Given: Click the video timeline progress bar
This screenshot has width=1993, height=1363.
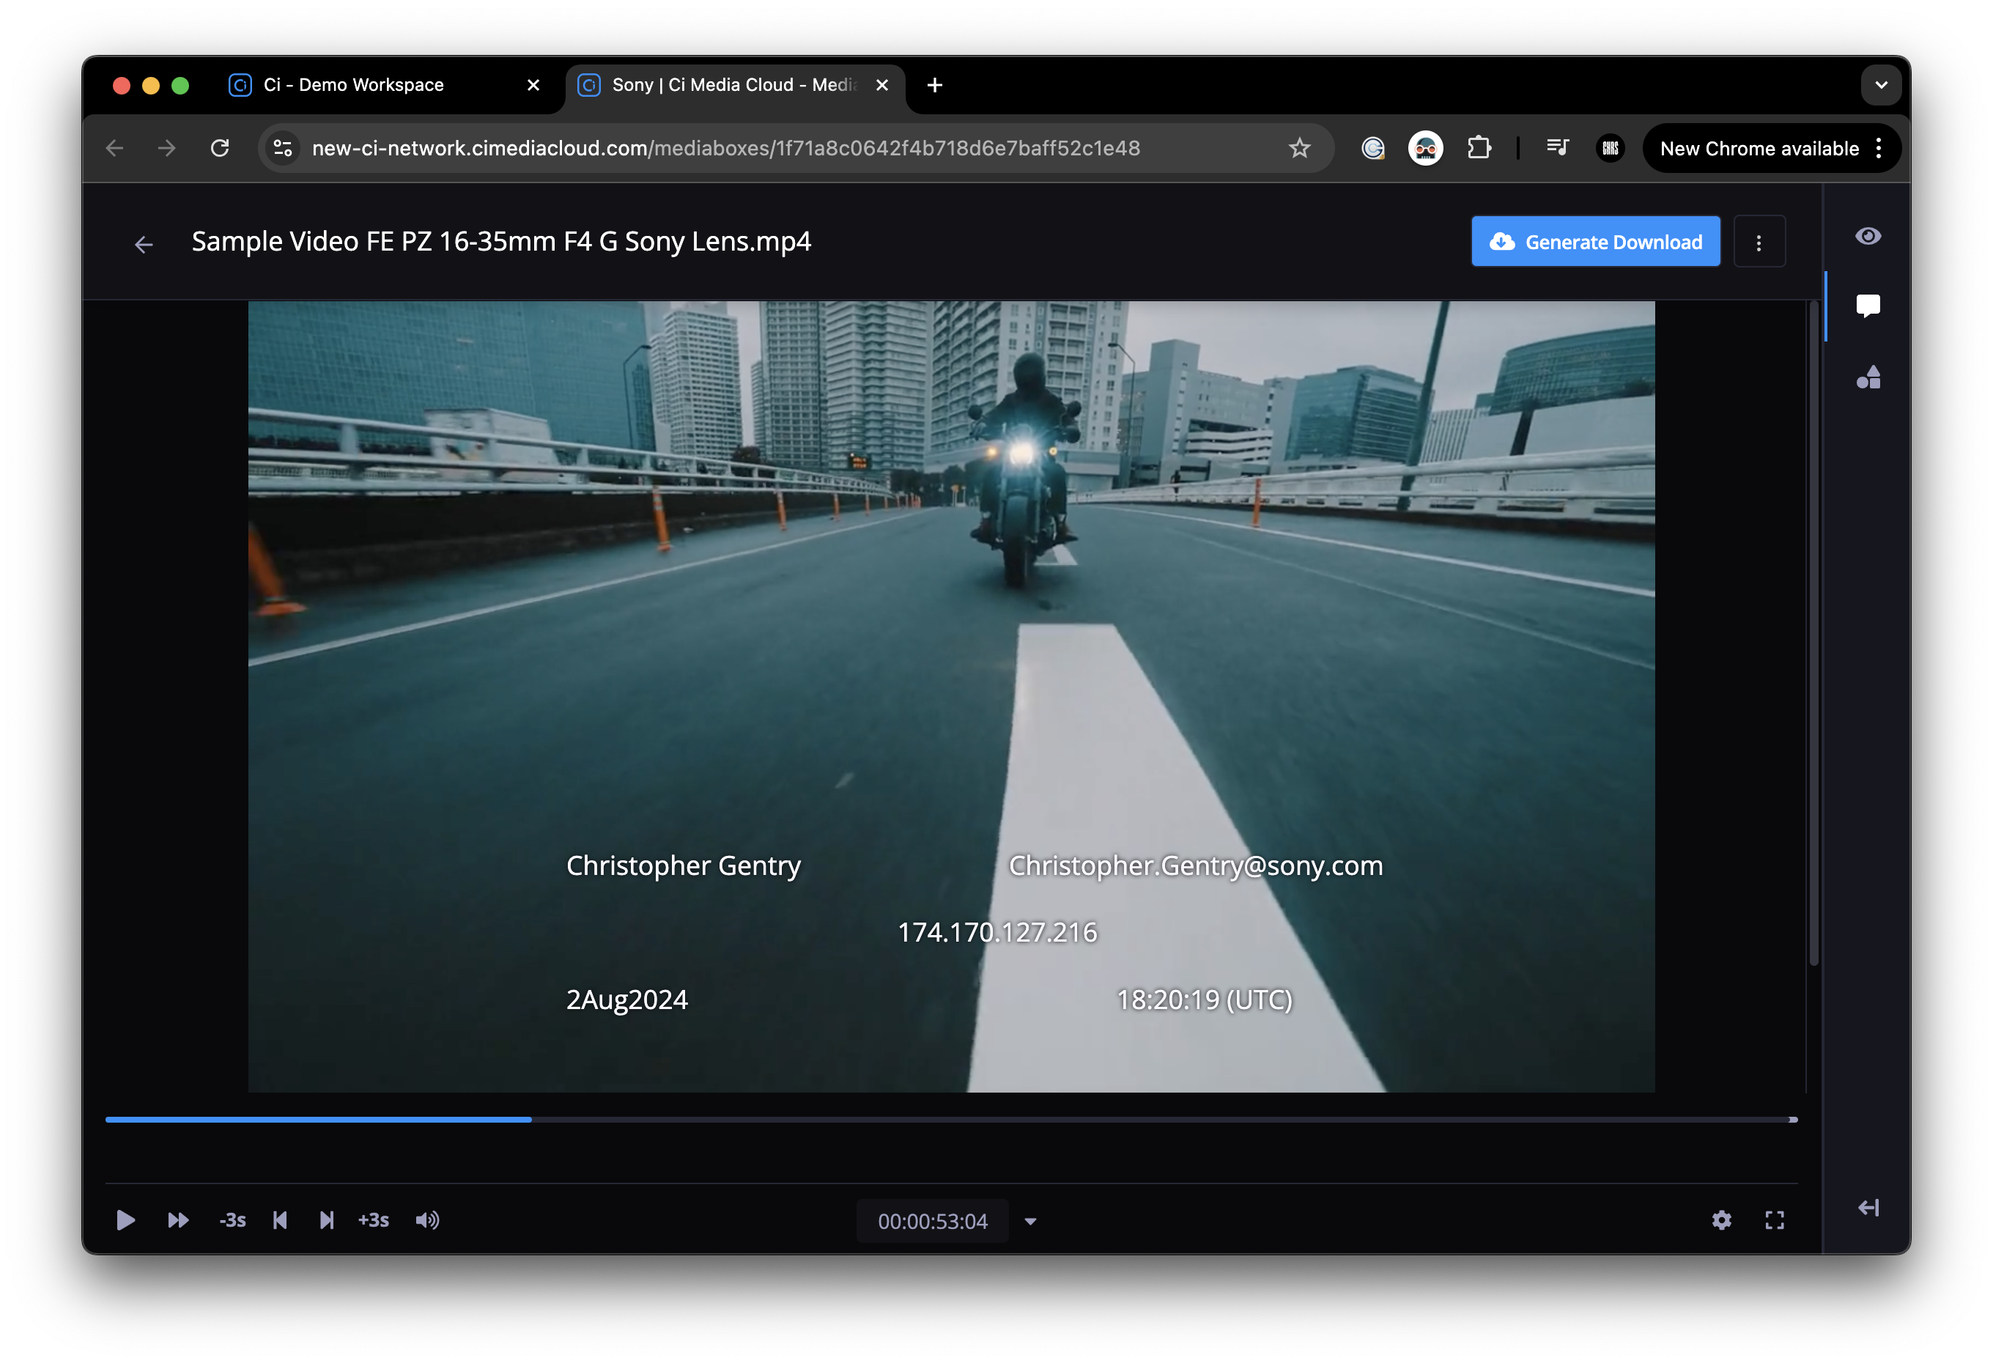Looking at the screenshot, I should tap(951, 1120).
